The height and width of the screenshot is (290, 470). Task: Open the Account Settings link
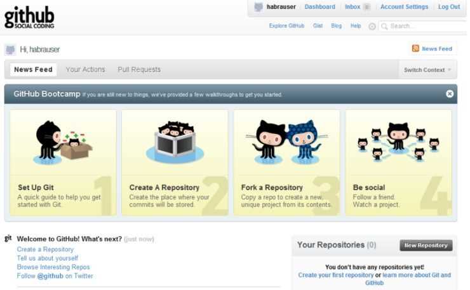[x=404, y=7]
